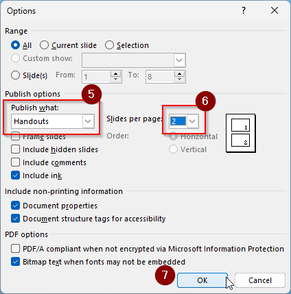Screen dimensions: 291x294
Task: Click the Cancel button
Action: (260, 280)
